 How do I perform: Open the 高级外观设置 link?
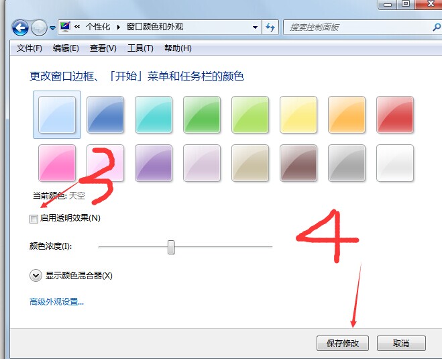pos(56,302)
